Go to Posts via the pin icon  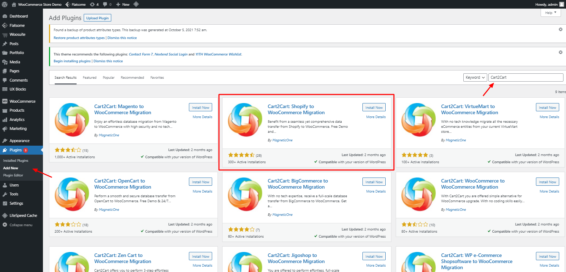point(5,44)
